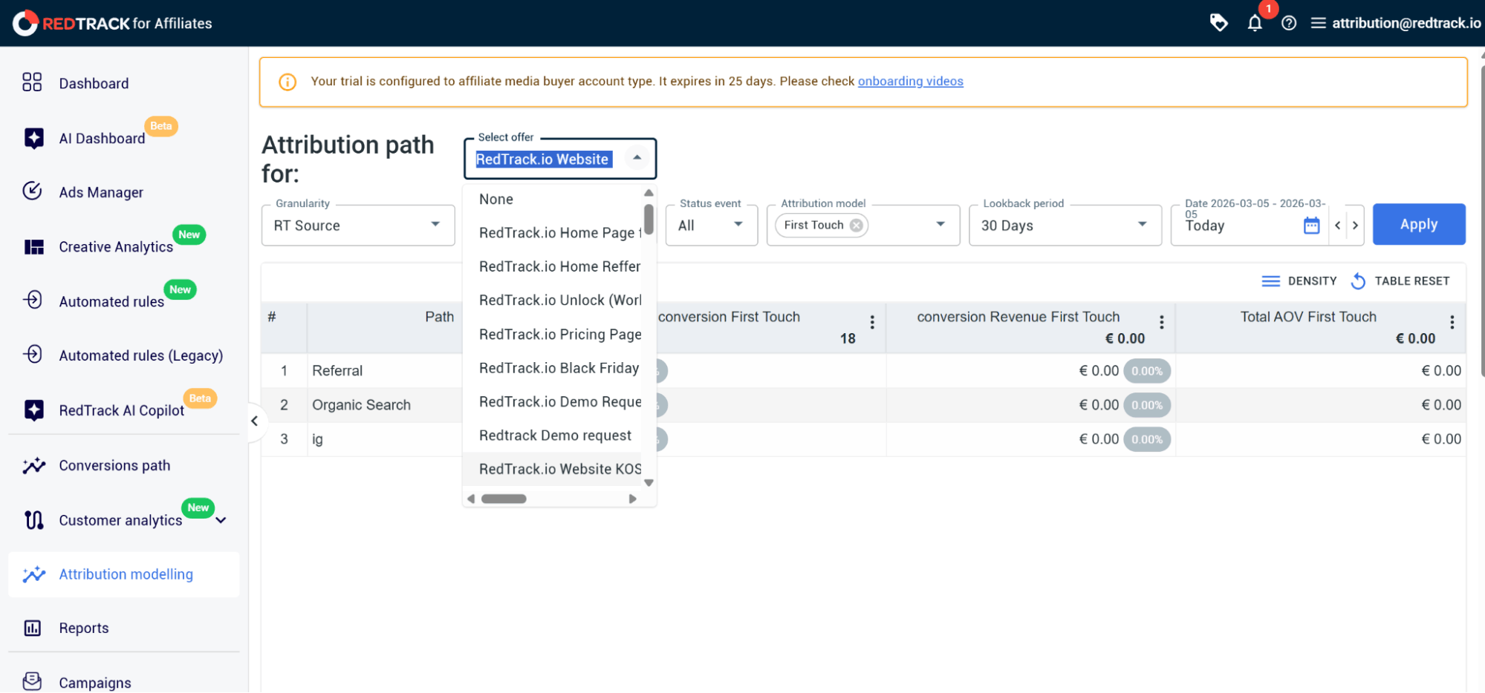Open the Status event dropdown
This screenshot has height=693, width=1485.
click(x=711, y=226)
